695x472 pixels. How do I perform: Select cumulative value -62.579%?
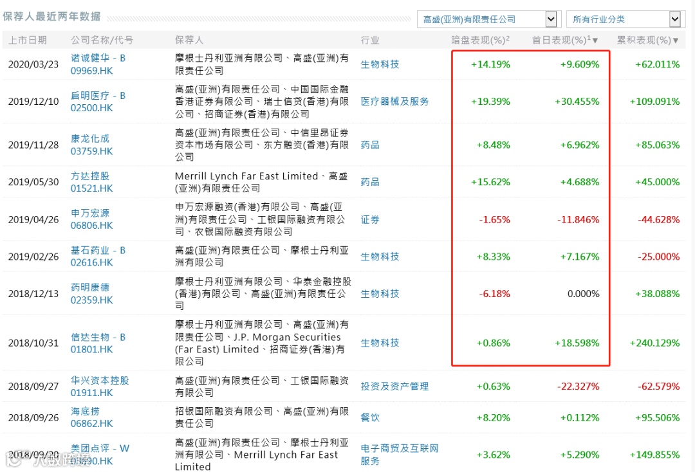pos(658,386)
